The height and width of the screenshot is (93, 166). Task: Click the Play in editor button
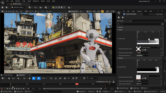pos(53,7)
